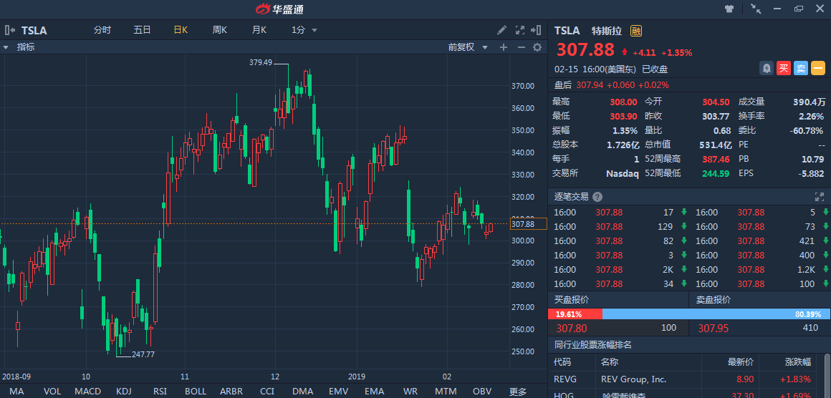This screenshot has width=831, height=398.
Task: Set a price alert bell icon
Action: tap(767, 69)
